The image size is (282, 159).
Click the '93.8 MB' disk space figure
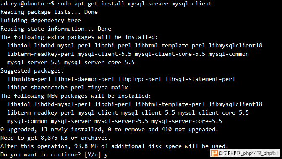point(86,146)
